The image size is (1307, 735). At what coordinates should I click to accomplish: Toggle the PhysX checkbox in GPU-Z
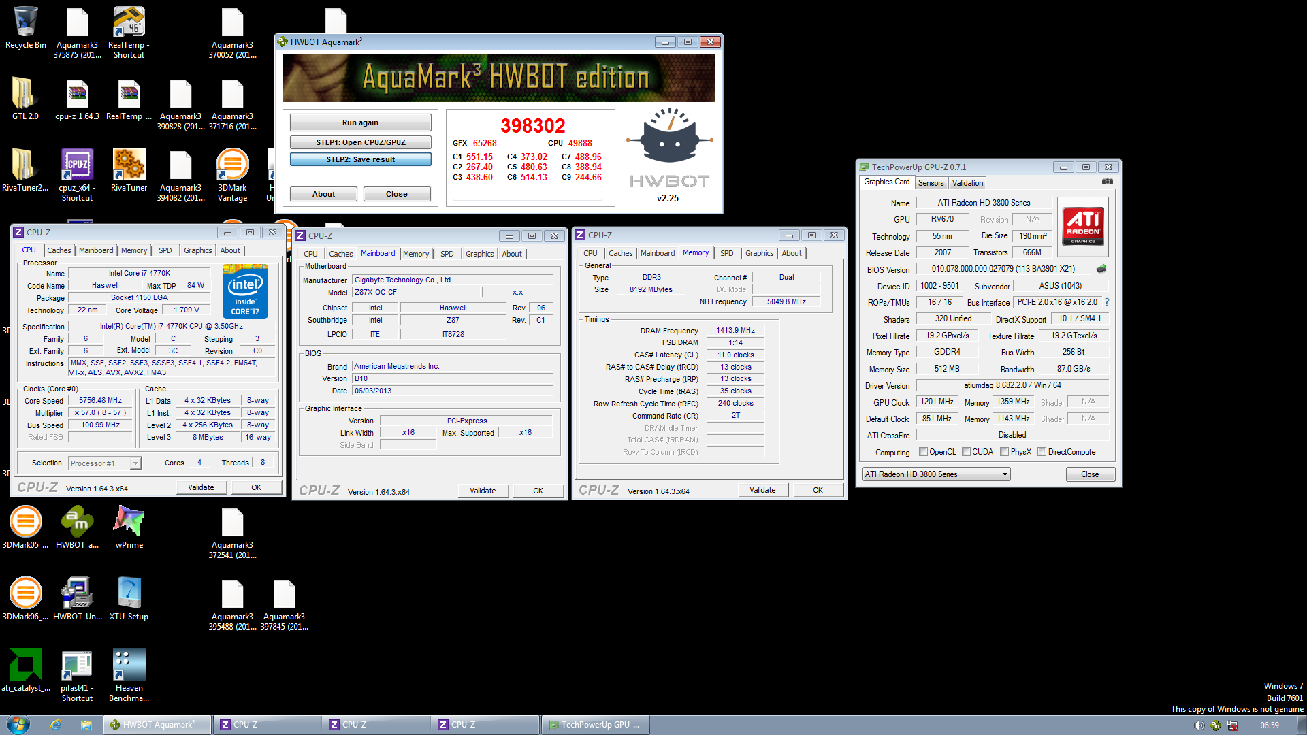1004,452
